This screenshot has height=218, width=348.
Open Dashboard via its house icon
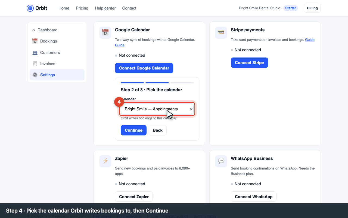point(34,30)
